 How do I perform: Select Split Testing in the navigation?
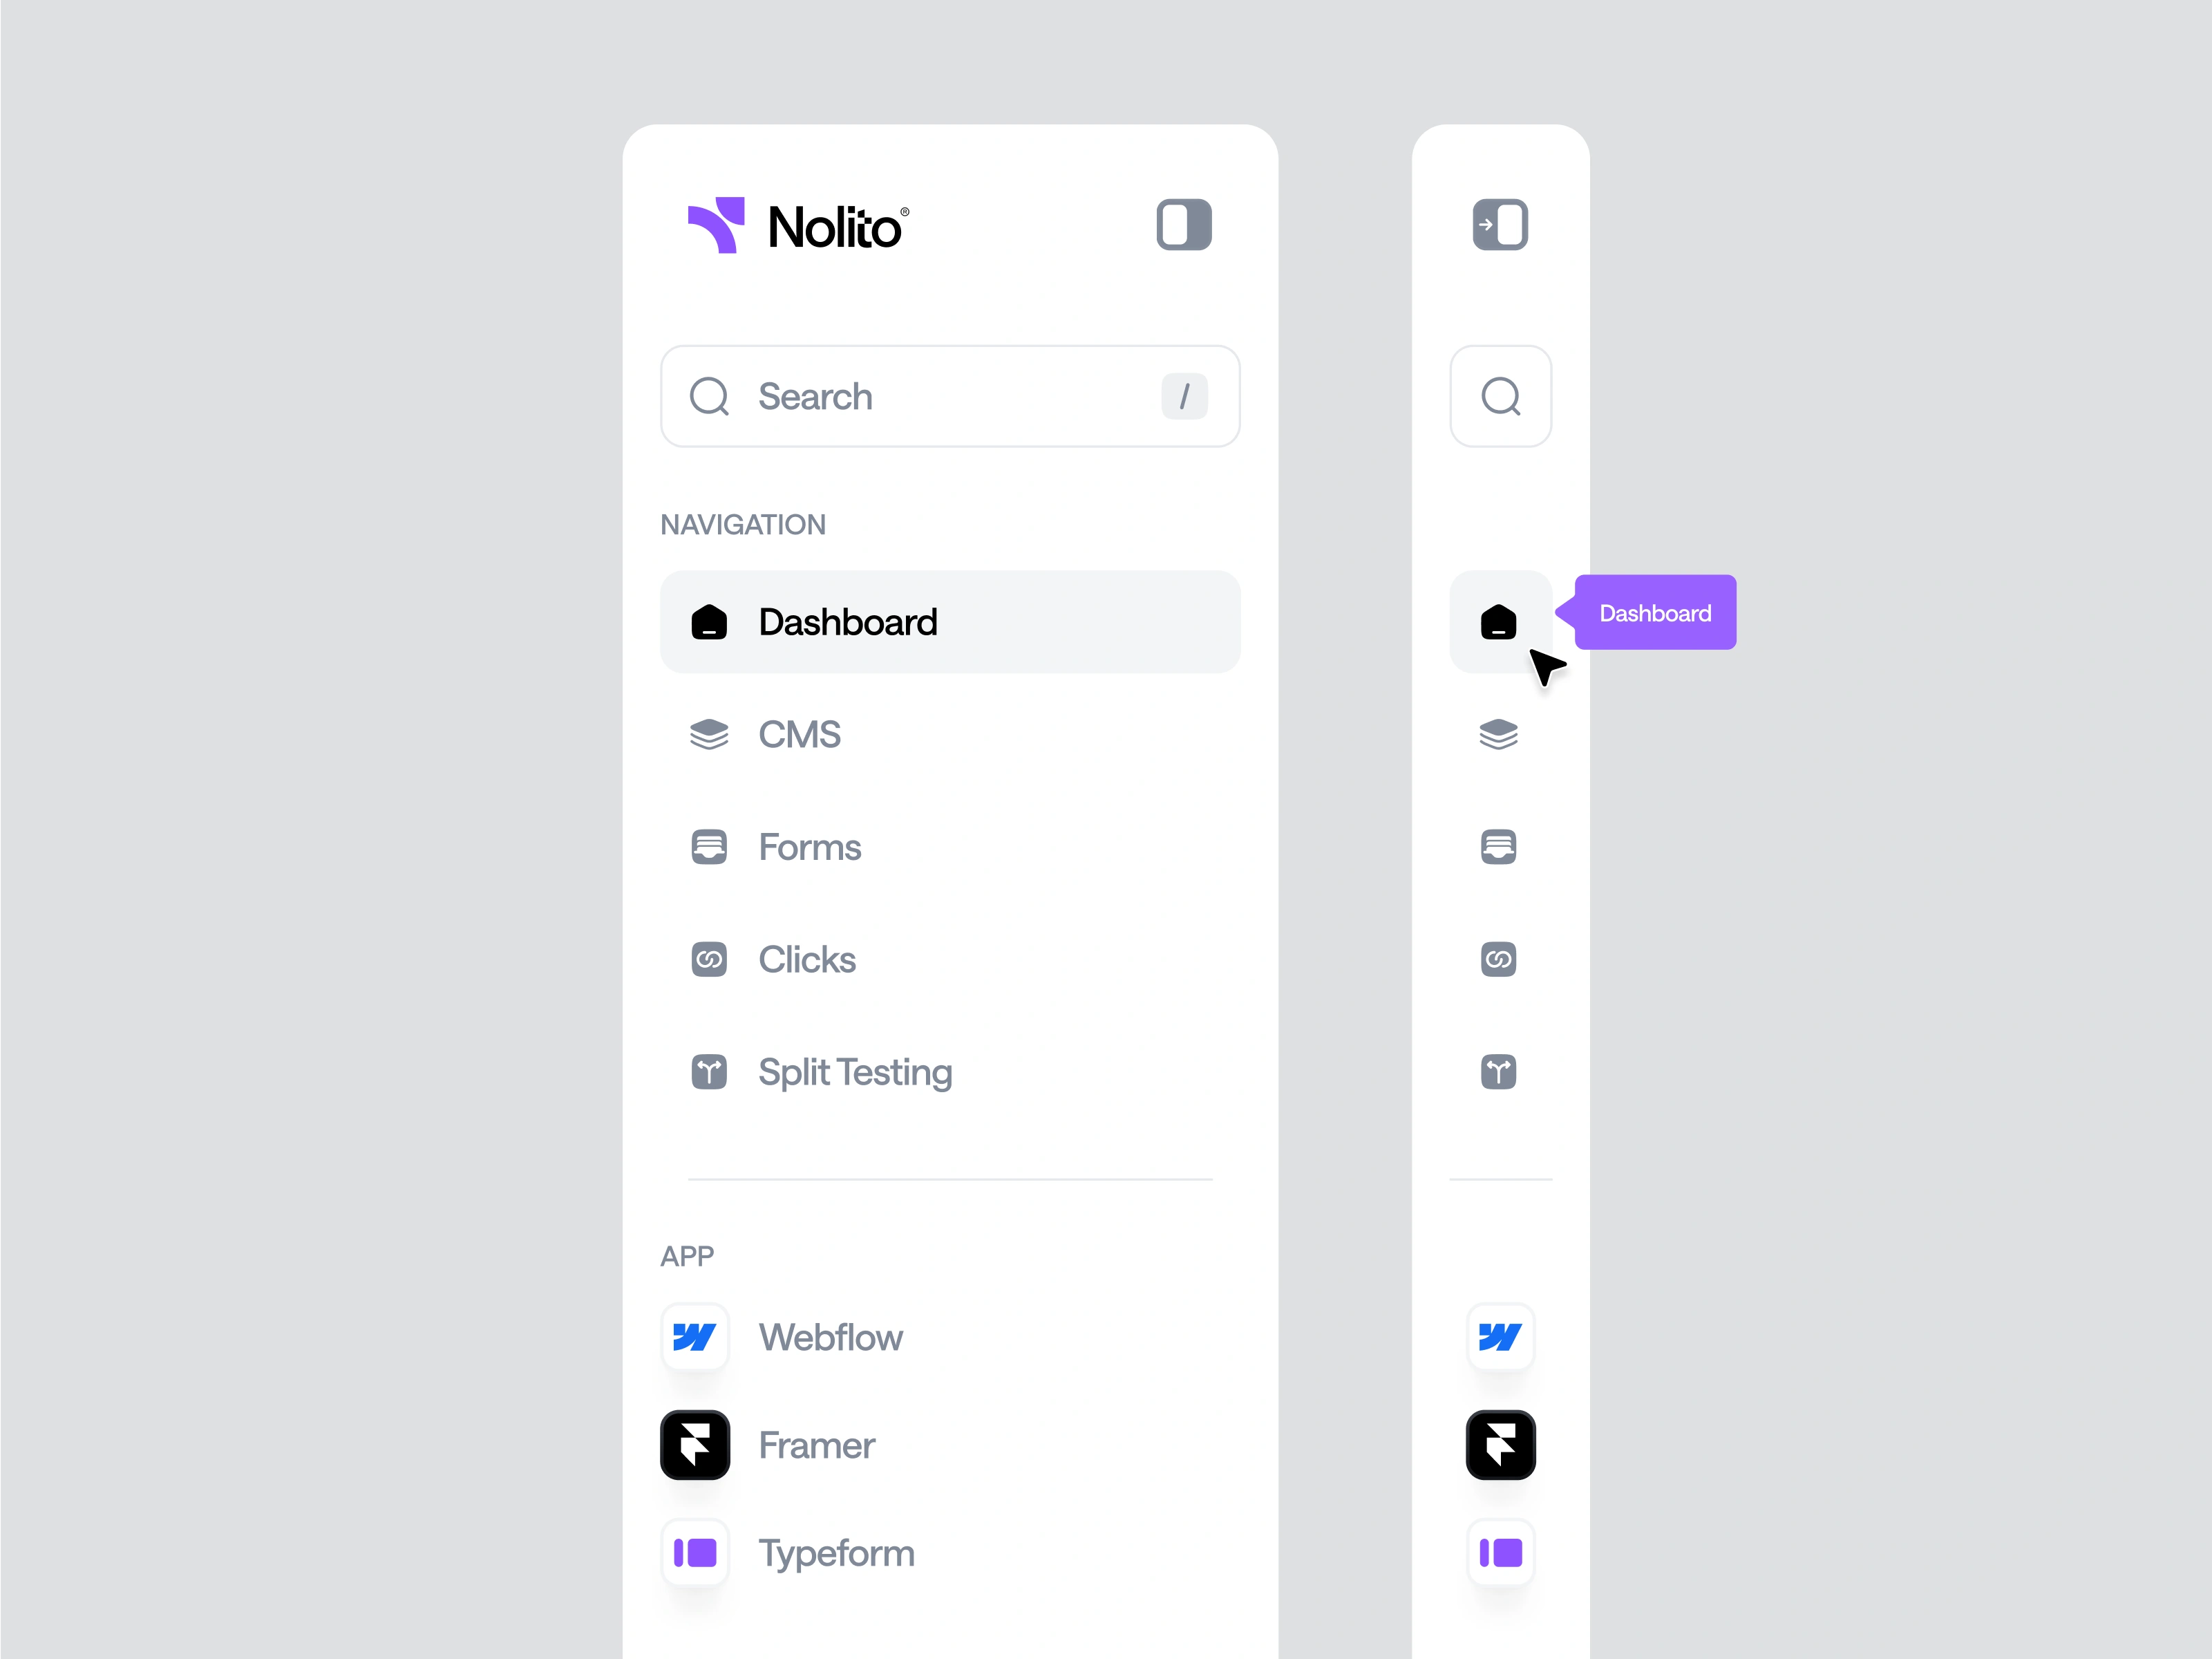point(950,1071)
